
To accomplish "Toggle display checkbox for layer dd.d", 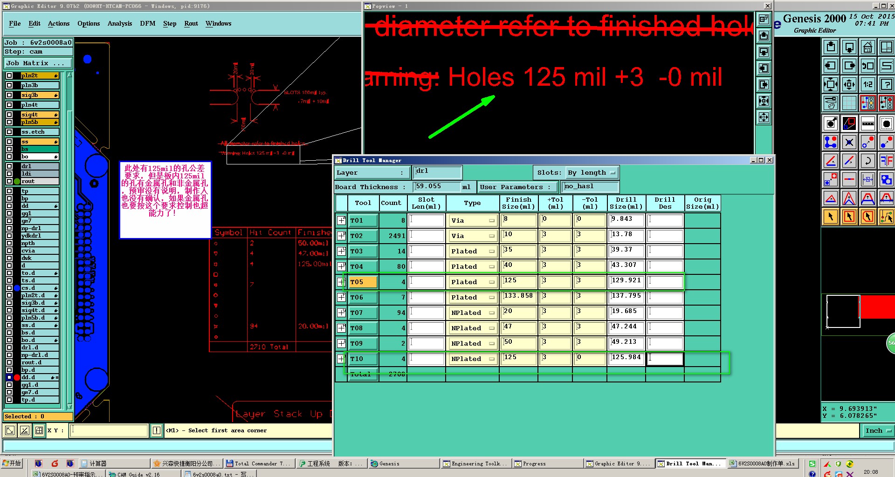I will (x=9, y=377).
